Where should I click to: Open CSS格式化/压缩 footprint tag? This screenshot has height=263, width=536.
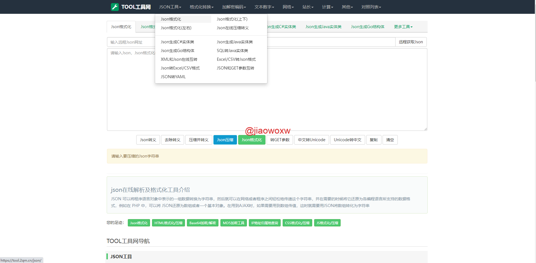297,223
